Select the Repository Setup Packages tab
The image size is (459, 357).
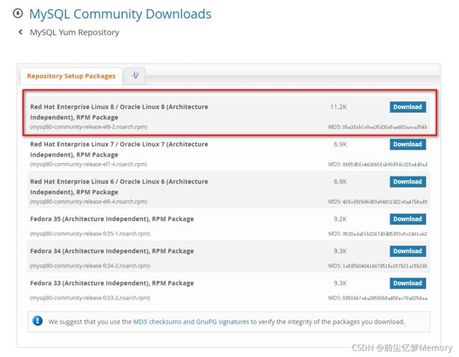[71, 76]
